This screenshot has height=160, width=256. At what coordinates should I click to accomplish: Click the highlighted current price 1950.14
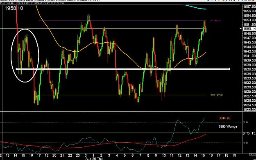(249, 29)
